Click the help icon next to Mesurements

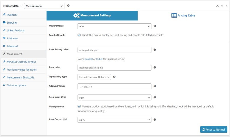[155, 26]
